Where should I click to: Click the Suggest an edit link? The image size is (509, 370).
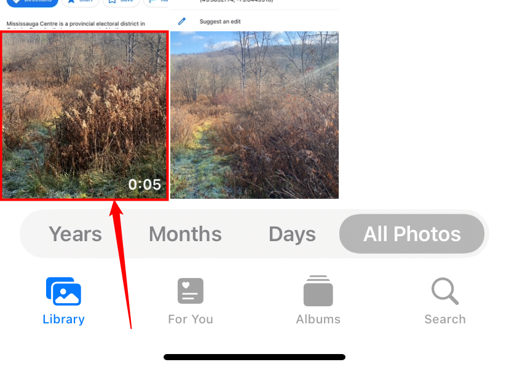point(220,21)
